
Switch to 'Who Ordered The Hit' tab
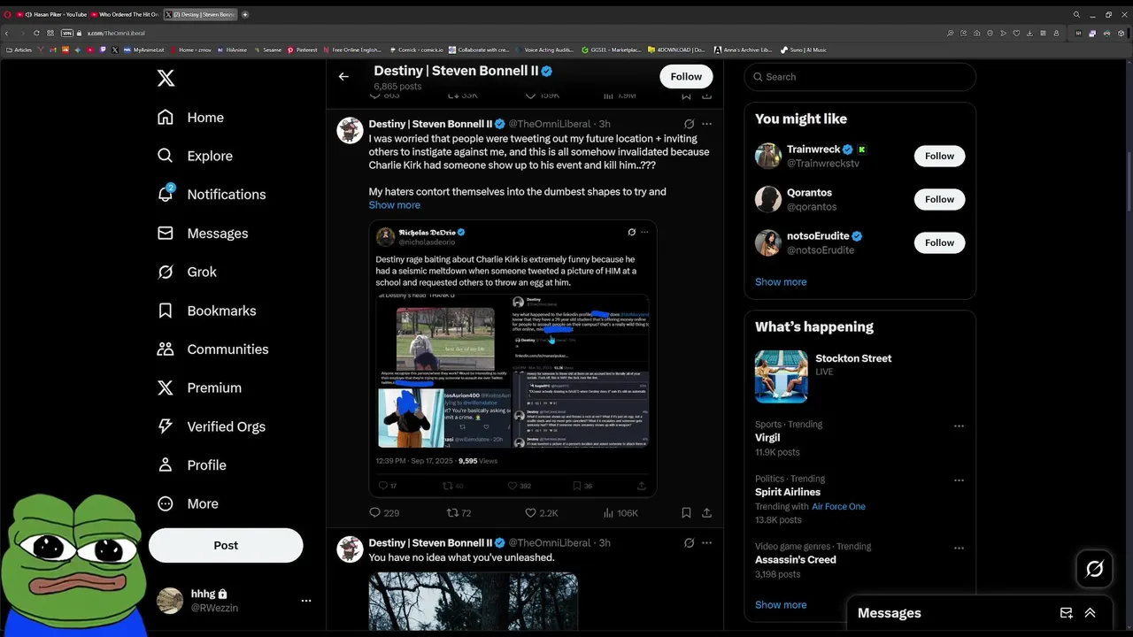click(126, 14)
